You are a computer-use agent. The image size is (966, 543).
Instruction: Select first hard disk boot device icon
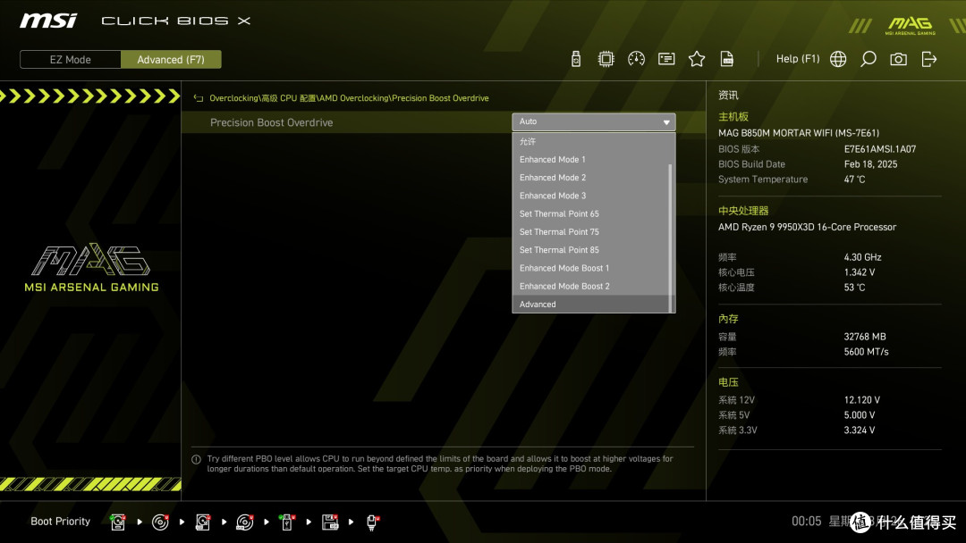coord(118,522)
